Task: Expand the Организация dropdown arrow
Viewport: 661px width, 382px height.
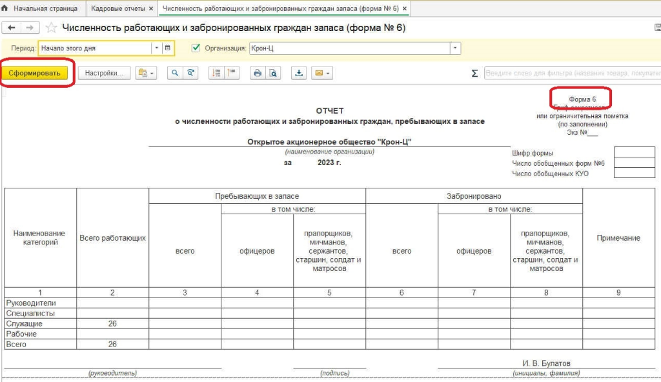Action: coord(455,48)
